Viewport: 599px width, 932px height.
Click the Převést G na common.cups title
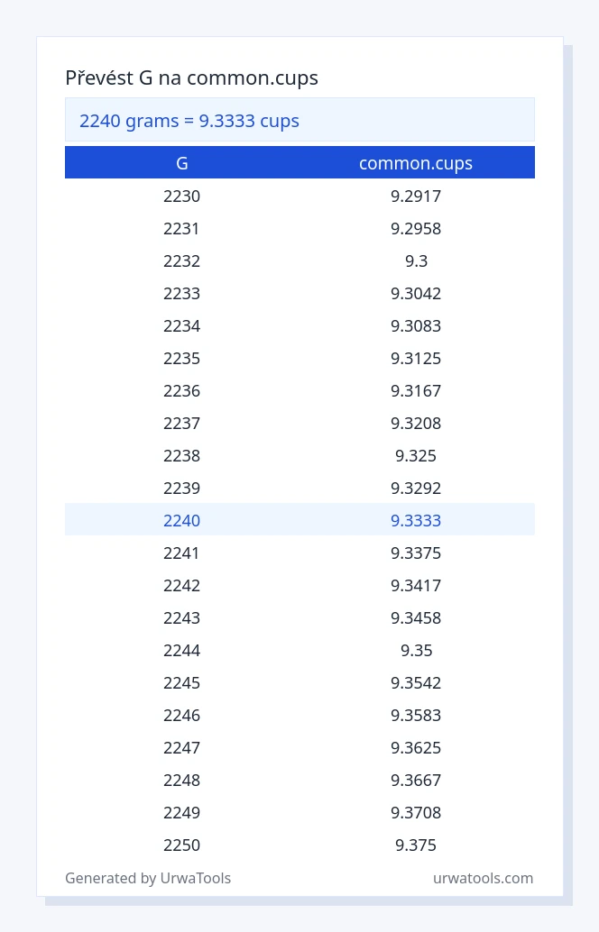click(191, 78)
